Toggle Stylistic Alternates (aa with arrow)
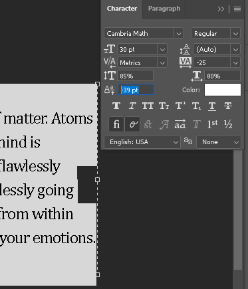 [x=180, y=124]
